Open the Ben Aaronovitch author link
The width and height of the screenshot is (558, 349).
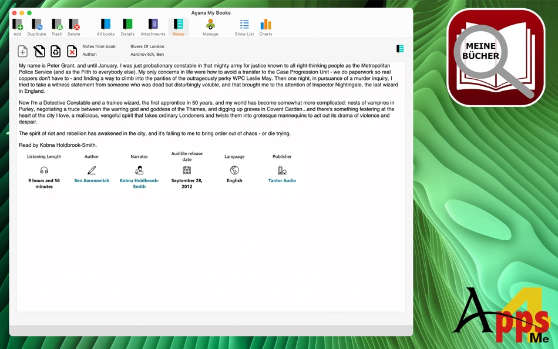pos(92,180)
